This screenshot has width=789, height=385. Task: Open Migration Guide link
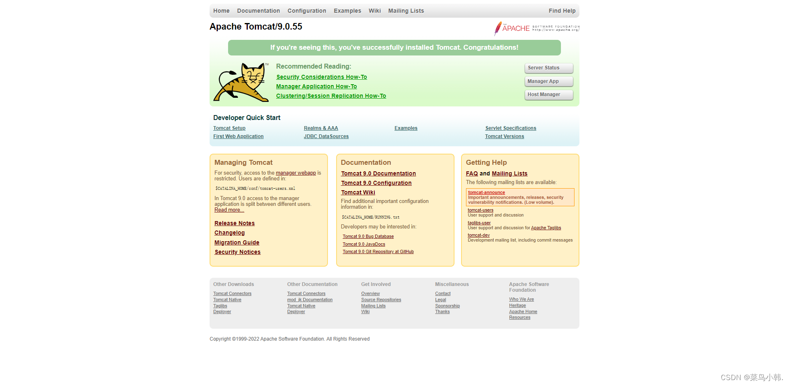tap(237, 242)
